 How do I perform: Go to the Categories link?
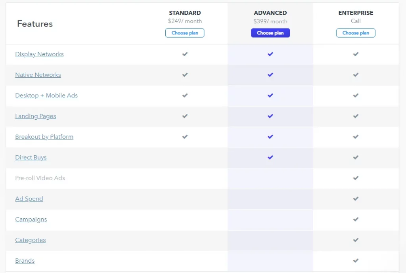(x=31, y=240)
